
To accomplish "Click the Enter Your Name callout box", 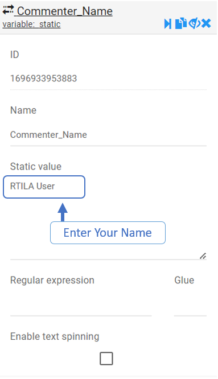I will [x=108, y=233].
